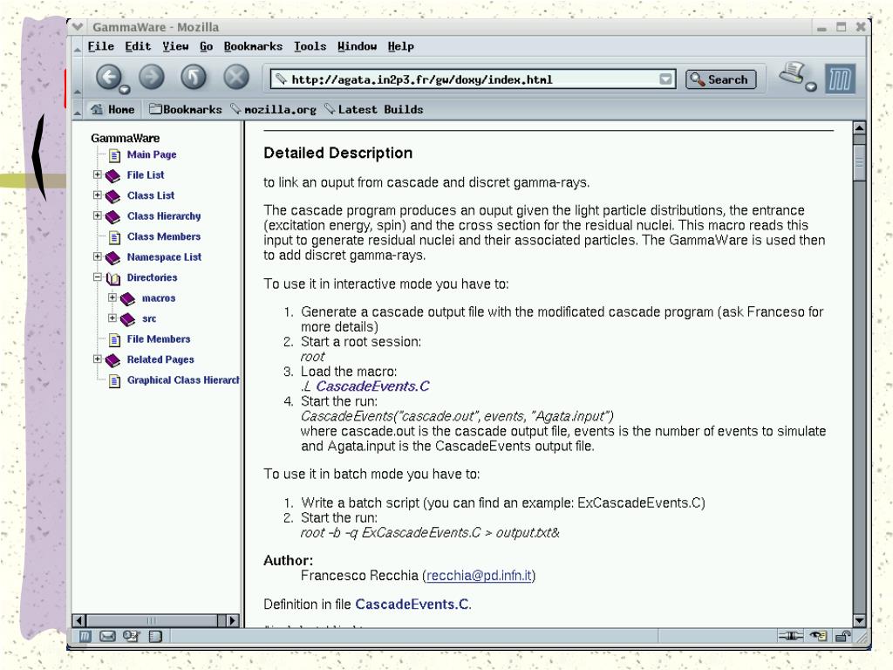
Task: Click the sidebar horizontal scrollbar thumb
Action: [152, 620]
